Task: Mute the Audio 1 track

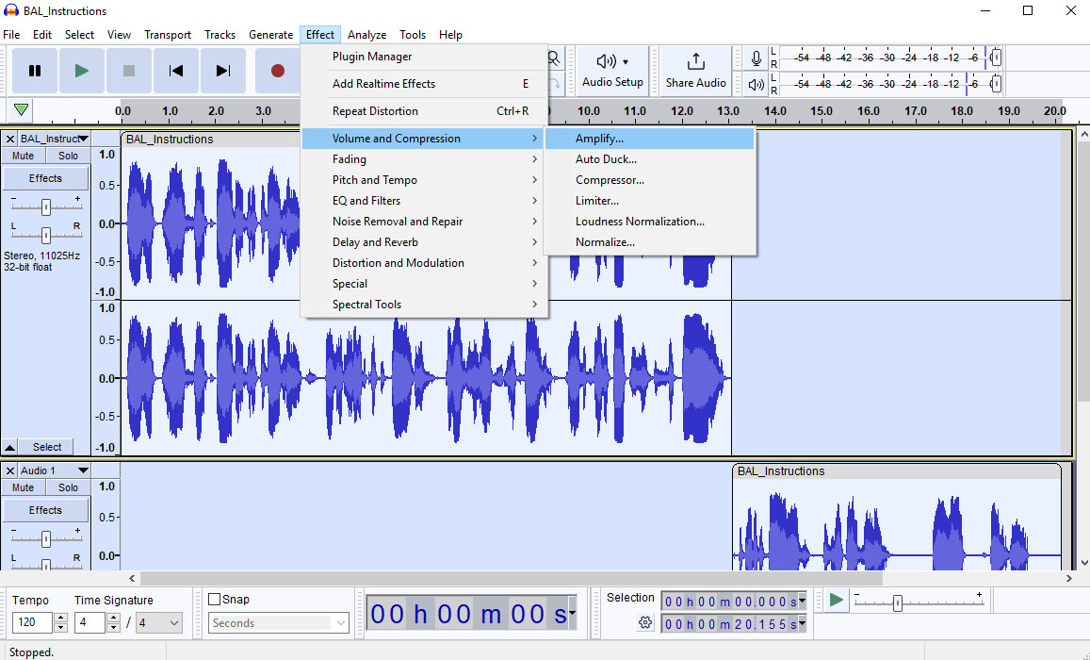Action: pos(24,487)
